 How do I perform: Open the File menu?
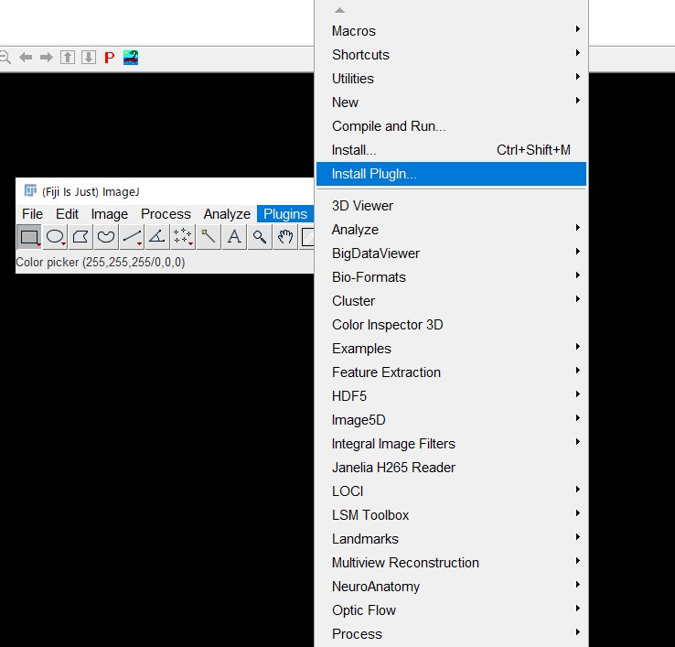point(32,214)
